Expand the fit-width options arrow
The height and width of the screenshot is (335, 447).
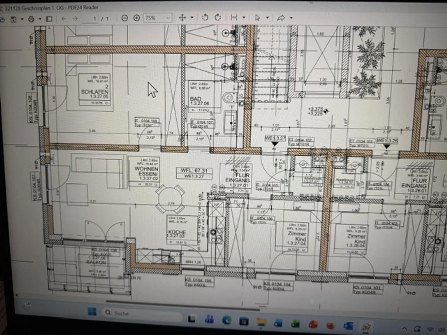244,17
